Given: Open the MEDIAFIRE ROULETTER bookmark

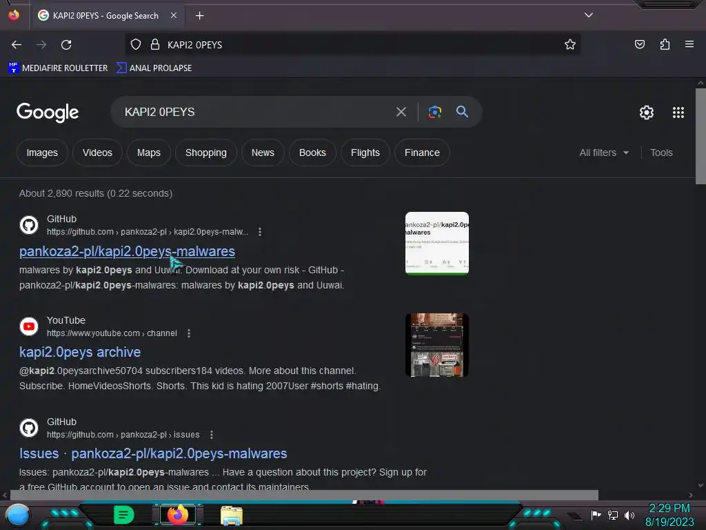Looking at the screenshot, I should click(x=58, y=68).
